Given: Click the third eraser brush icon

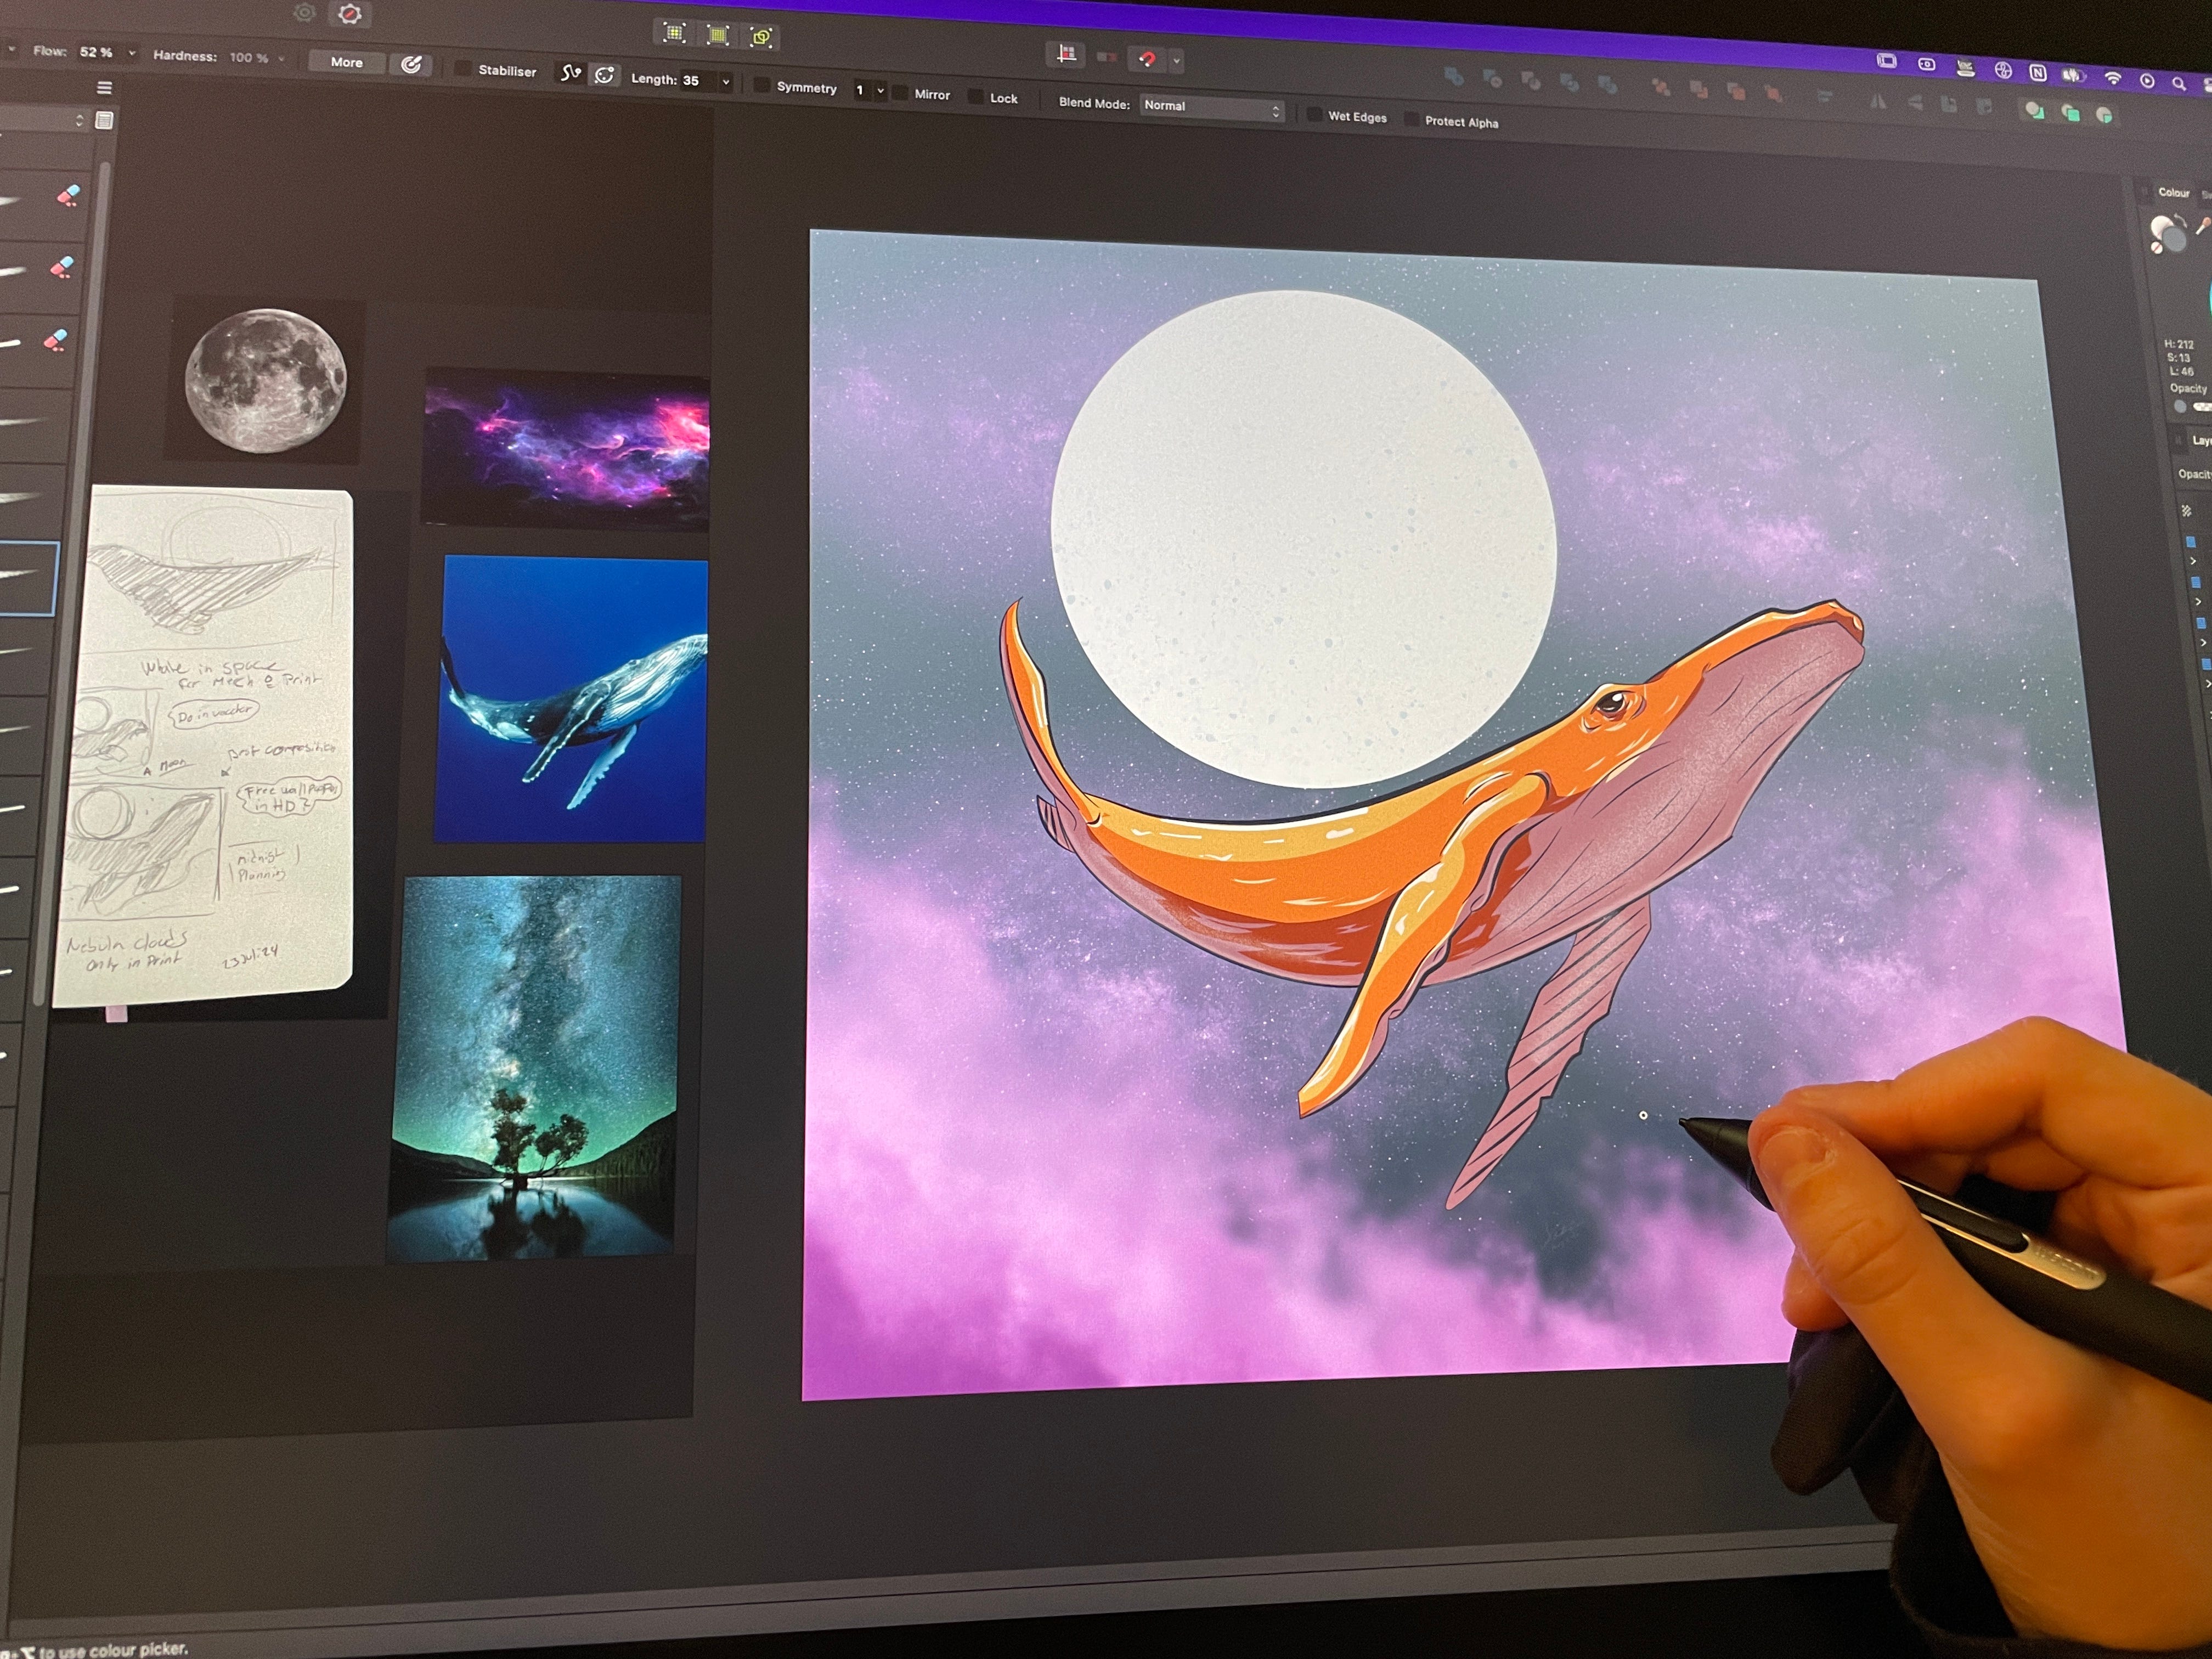Looking at the screenshot, I should tap(56, 340).
